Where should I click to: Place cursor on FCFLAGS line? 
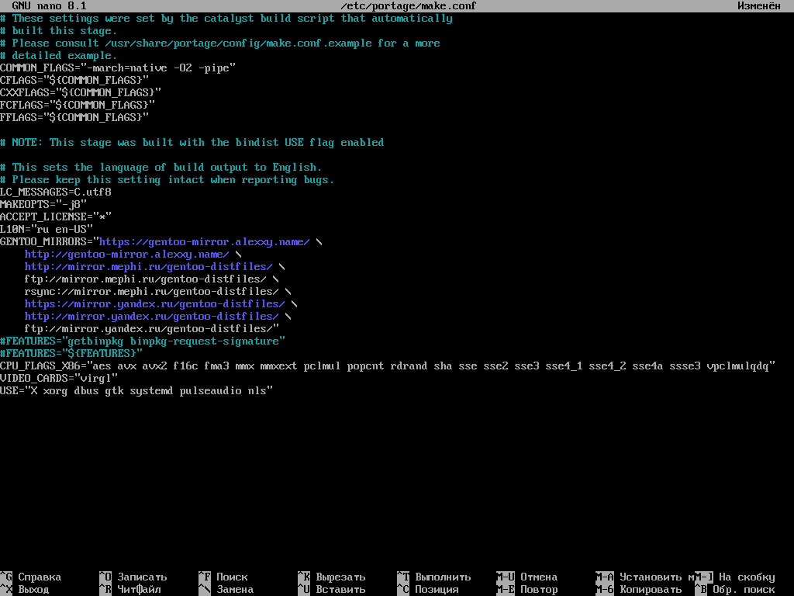click(78, 105)
